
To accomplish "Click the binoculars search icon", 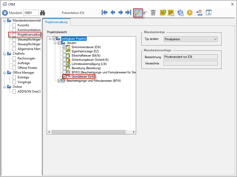I will (43, 13).
